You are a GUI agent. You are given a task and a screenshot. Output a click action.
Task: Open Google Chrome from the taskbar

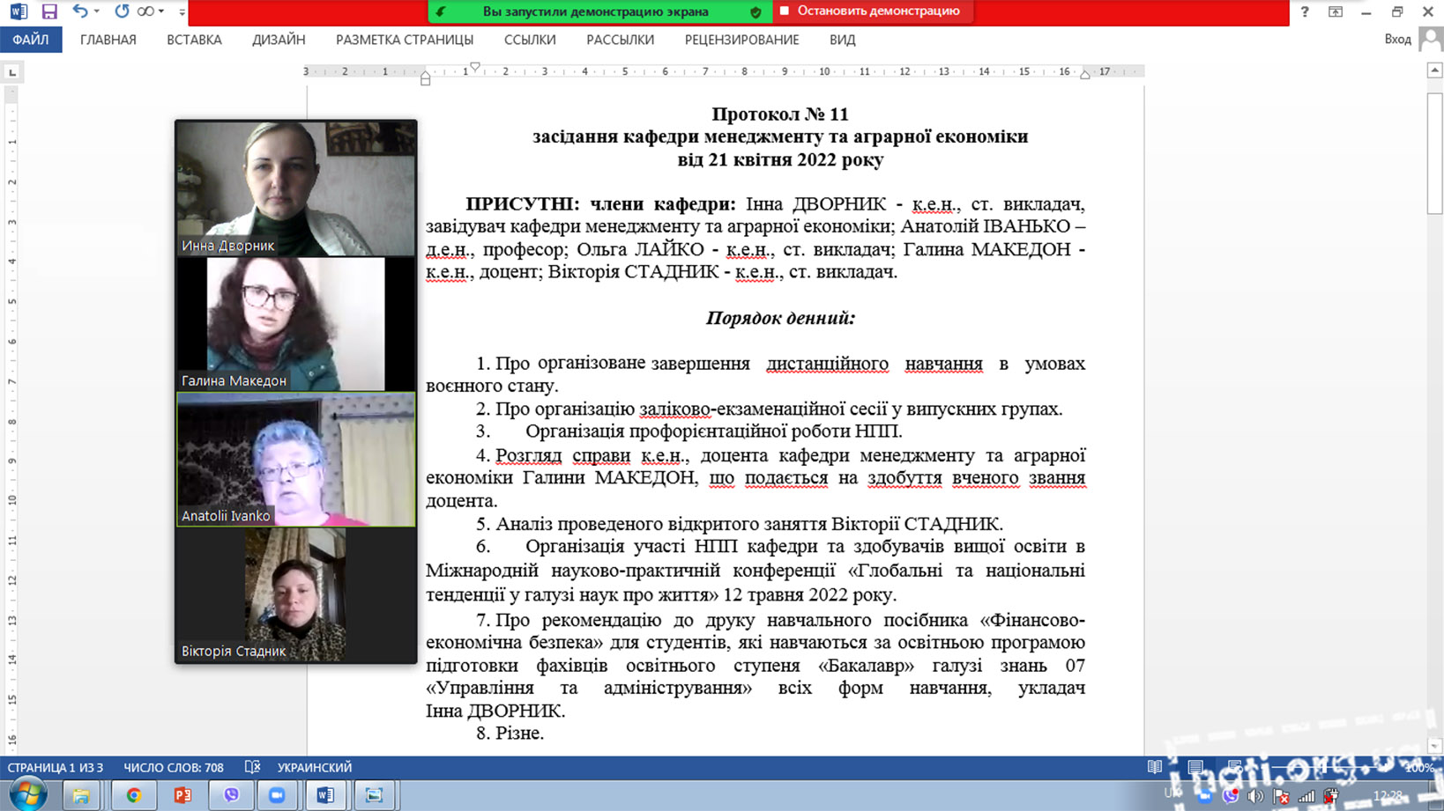click(134, 795)
